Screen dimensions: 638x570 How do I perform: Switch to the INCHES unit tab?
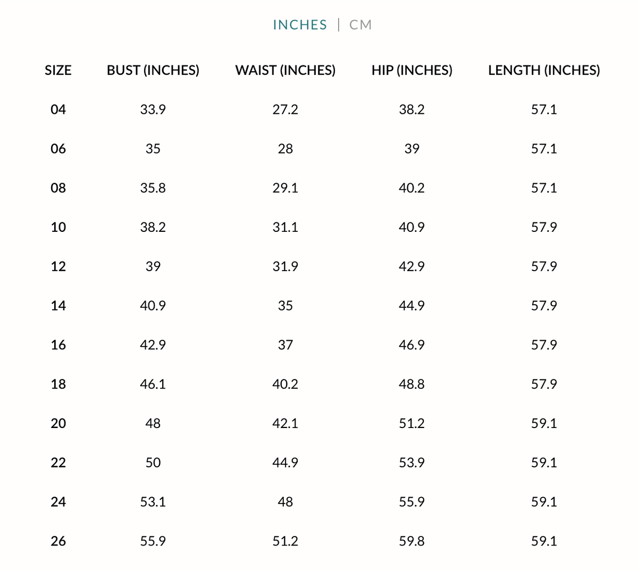coord(300,25)
